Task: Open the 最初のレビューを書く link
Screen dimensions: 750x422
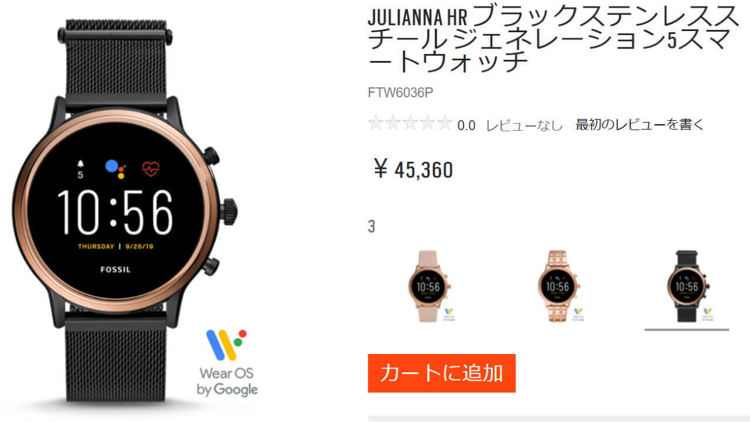Action: tap(640, 124)
